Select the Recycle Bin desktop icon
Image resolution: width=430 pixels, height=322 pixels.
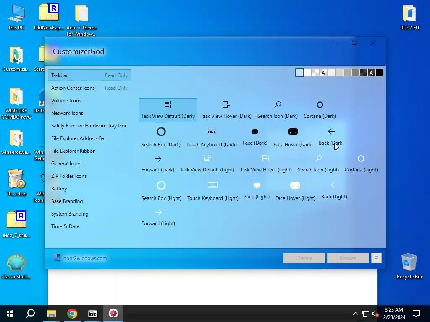click(409, 266)
